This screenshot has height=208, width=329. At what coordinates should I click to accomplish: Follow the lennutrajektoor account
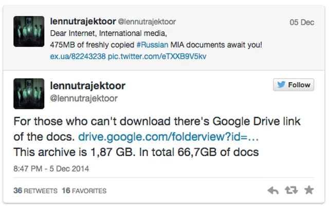pyautogui.click(x=294, y=85)
